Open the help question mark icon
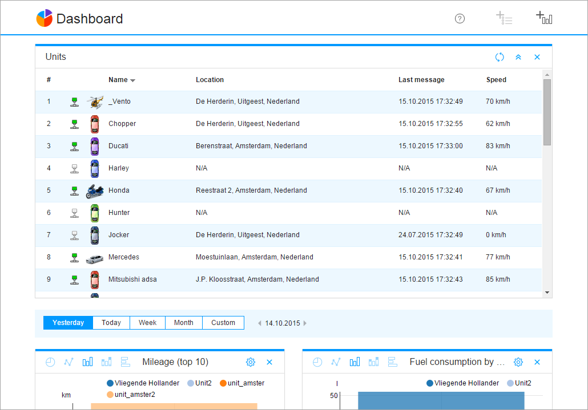 pyautogui.click(x=460, y=19)
